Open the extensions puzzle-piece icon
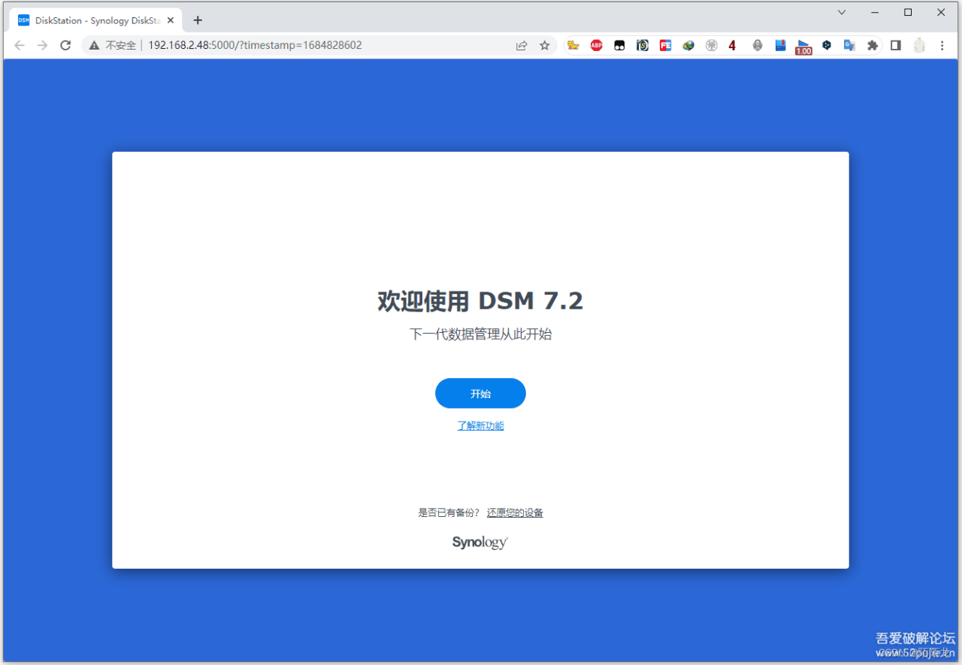The image size is (962, 665). click(x=873, y=45)
